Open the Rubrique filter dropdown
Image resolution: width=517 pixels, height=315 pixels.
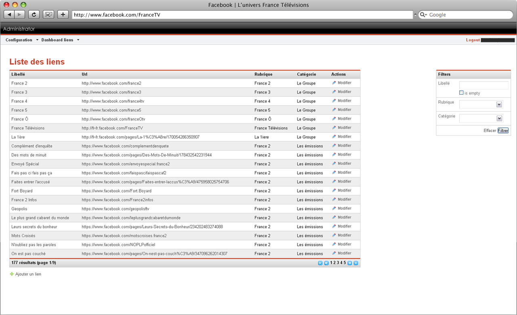point(499,104)
